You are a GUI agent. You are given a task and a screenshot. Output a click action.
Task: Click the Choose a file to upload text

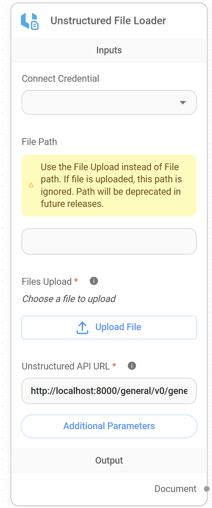69,299
